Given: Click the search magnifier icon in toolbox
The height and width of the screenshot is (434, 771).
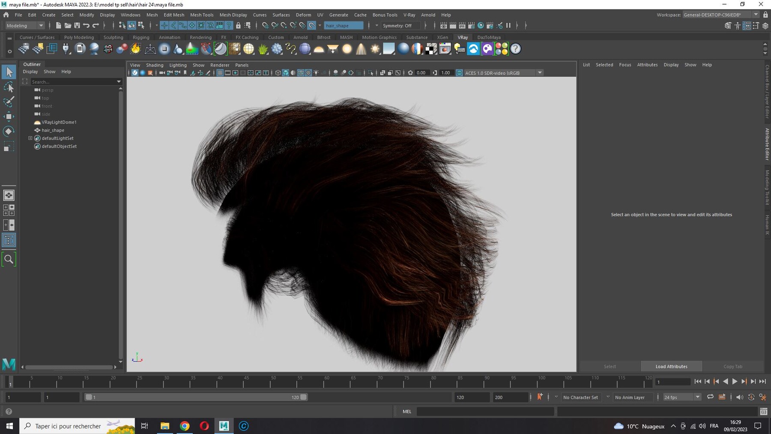Looking at the screenshot, I should [9, 259].
